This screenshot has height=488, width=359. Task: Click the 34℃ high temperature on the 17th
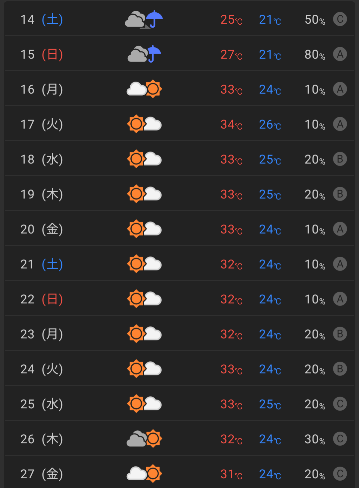click(231, 125)
